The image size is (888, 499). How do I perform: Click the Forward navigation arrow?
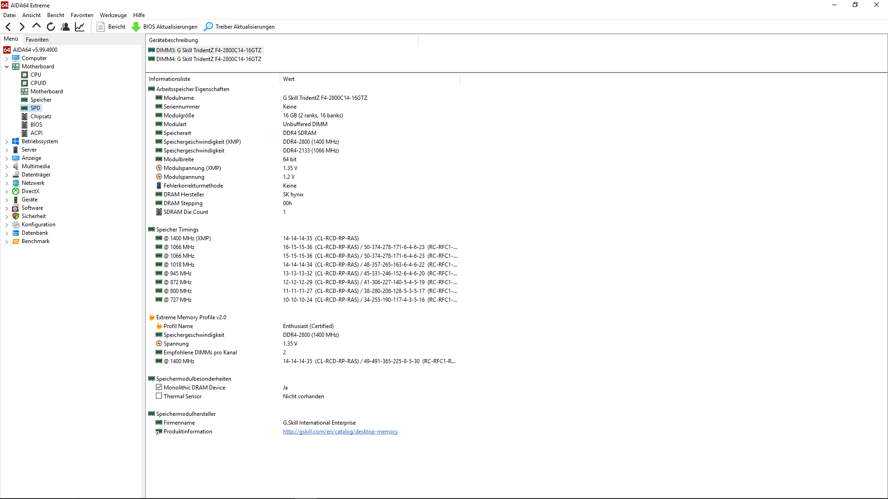coord(22,27)
